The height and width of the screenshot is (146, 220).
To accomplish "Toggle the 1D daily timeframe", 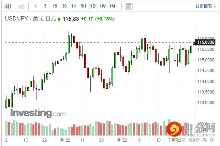I will pos(93,6).
